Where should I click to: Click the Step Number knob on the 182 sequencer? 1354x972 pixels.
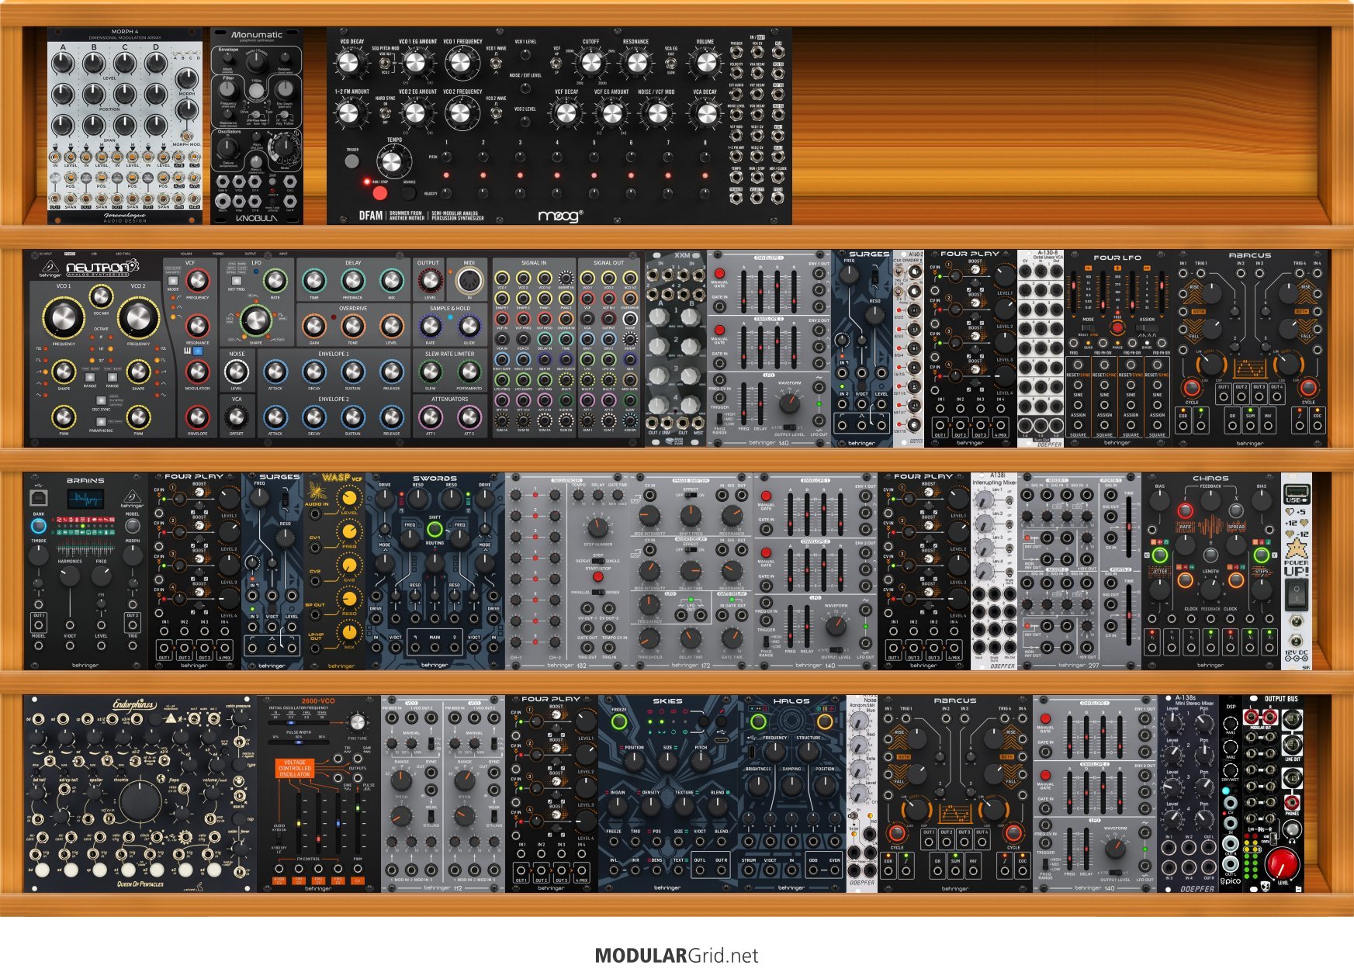(x=597, y=527)
